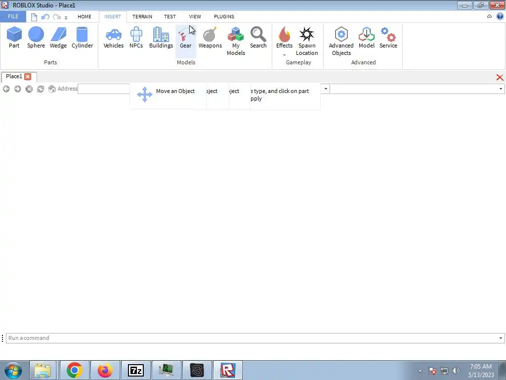506x380 pixels.
Task: Switch to the PLUGINS tab
Action: pos(224,16)
